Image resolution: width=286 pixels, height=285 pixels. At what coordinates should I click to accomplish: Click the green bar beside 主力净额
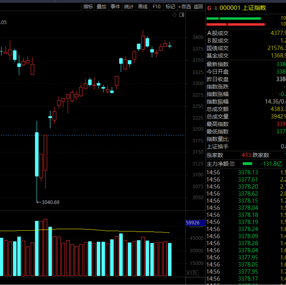pyautogui.click(x=247, y=164)
